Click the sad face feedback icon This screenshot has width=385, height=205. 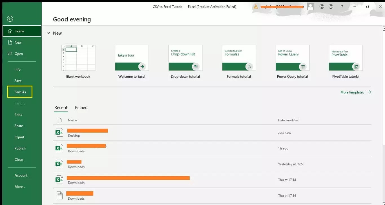click(331, 6)
